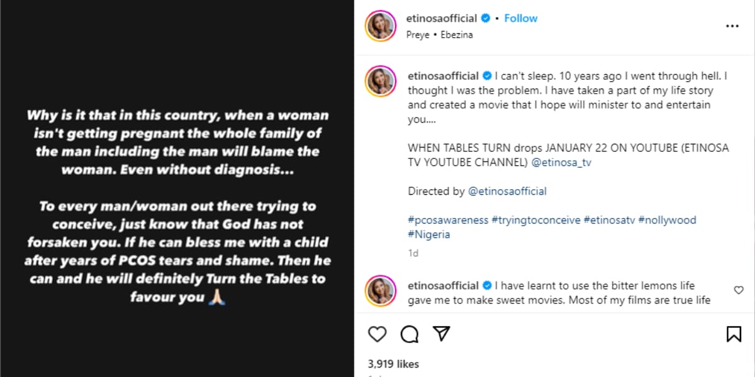The height and width of the screenshot is (377, 755).
Task: Open the @etinosa_tv mention
Action: click(561, 163)
